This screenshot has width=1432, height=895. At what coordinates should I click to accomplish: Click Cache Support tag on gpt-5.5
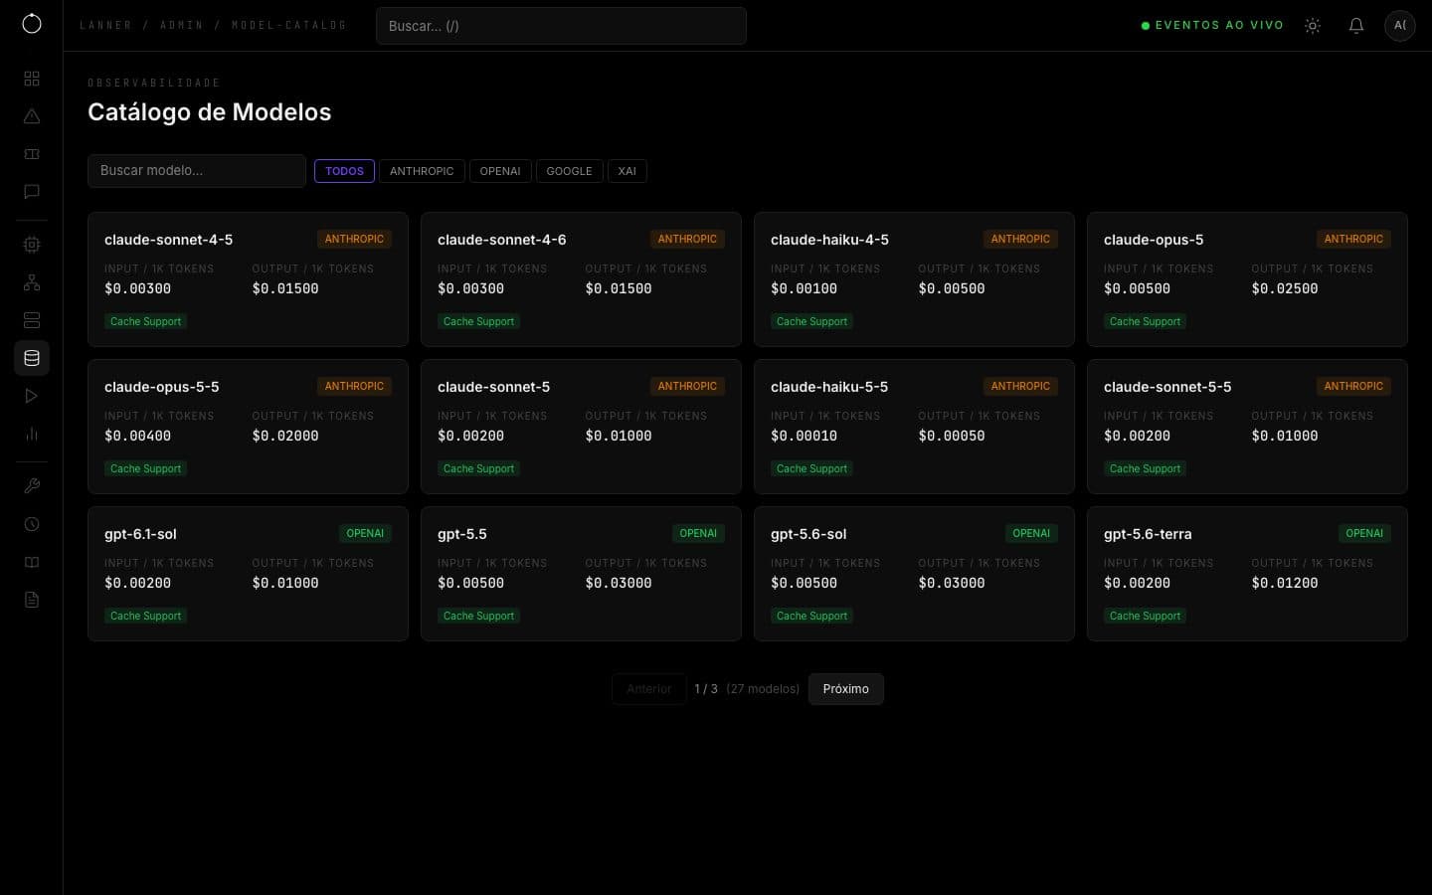pyautogui.click(x=478, y=616)
